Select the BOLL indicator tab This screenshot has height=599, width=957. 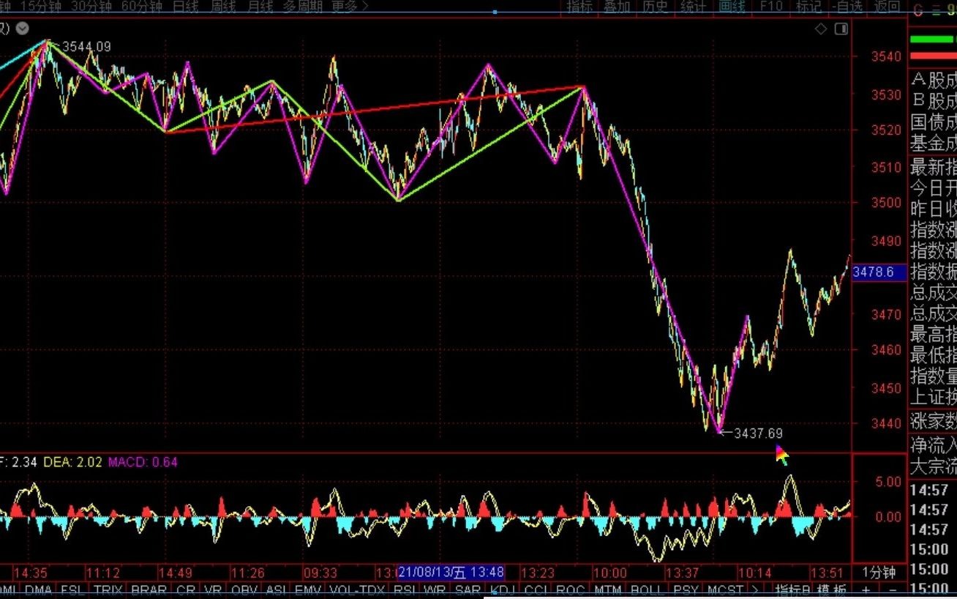click(x=647, y=590)
